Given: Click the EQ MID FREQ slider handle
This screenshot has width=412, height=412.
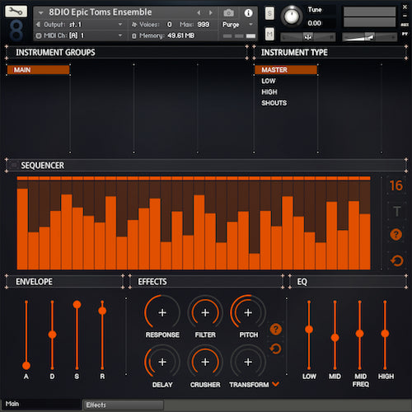Looking at the screenshot, I should pos(359,334).
